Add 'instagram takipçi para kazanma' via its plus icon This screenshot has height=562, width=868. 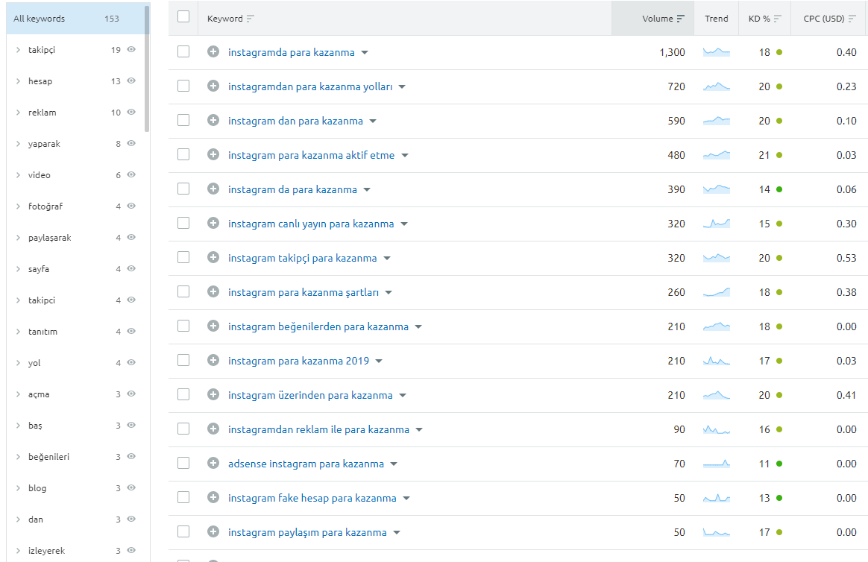click(213, 257)
